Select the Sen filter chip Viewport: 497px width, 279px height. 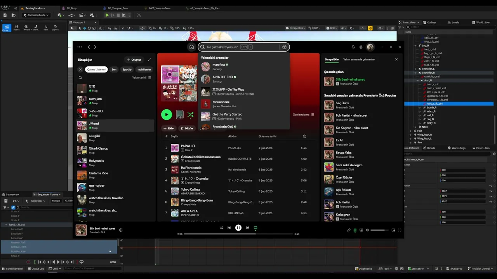[114, 69]
